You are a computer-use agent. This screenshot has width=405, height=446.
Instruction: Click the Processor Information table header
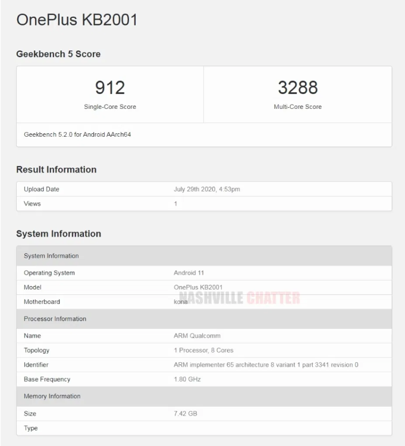(x=204, y=319)
